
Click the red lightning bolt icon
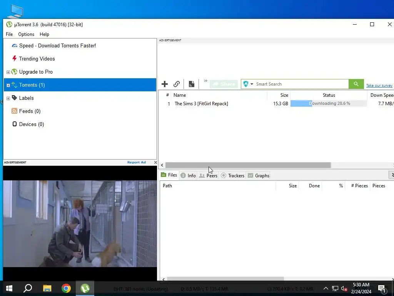(15, 59)
